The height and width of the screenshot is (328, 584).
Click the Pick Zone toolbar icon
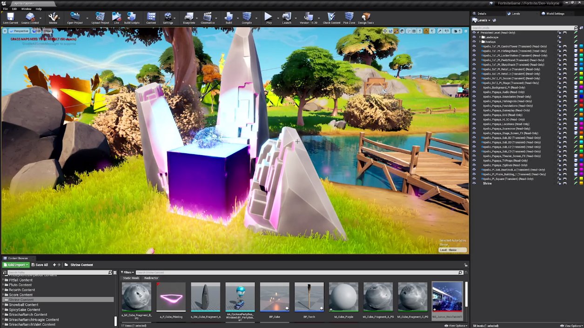(349, 18)
